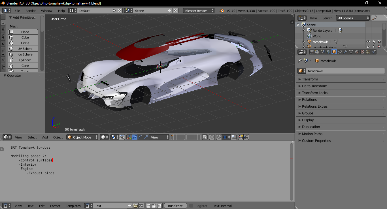Open the Blender Render engine dropdown
Image resolution: width=387 pixels, height=209 pixels.
(x=199, y=10)
